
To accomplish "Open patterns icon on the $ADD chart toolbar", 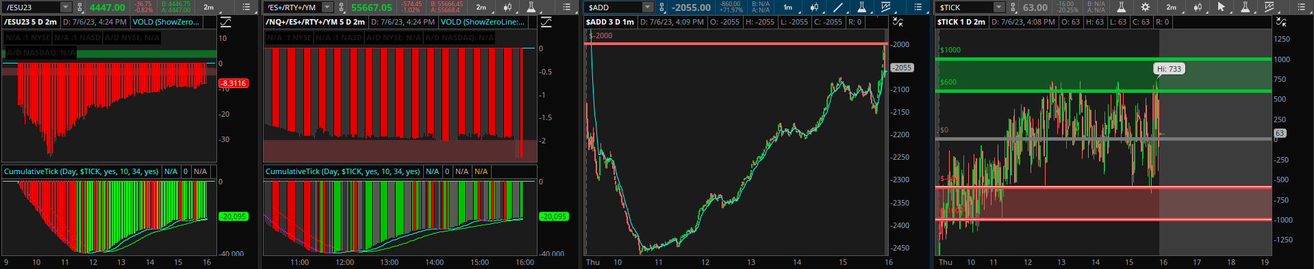I will click(885, 8).
